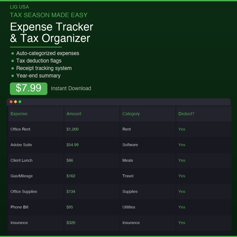Click the $95 amount cell
237x237 pixels.
click(92, 207)
